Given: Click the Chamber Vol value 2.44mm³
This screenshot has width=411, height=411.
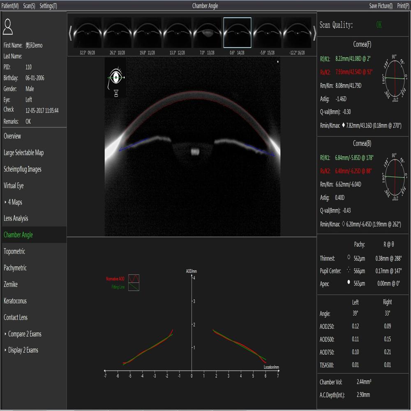Looking at the screenshot, I should [364, 382].
